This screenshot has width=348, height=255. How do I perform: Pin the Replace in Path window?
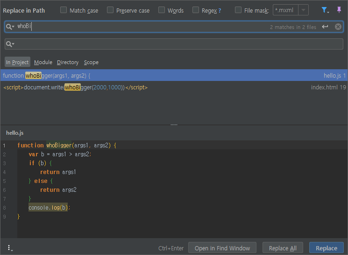pyautogui.click(x=339, y=10)
